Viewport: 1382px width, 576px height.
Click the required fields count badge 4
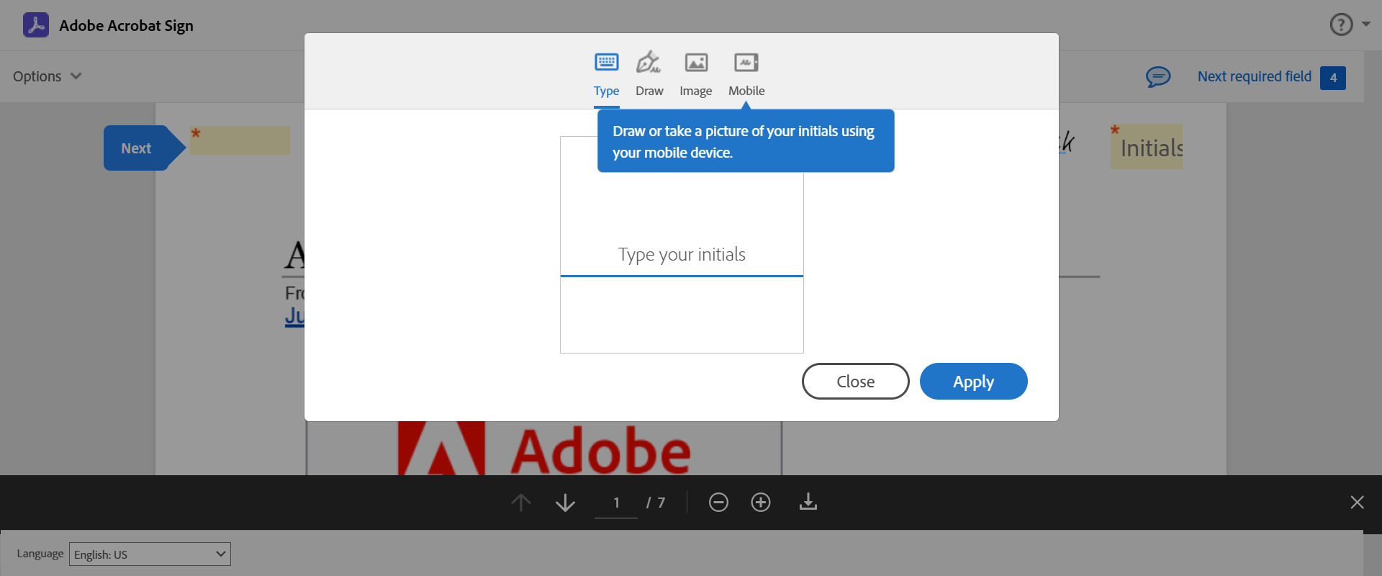pyautogui.click(x=1333, y=78)
